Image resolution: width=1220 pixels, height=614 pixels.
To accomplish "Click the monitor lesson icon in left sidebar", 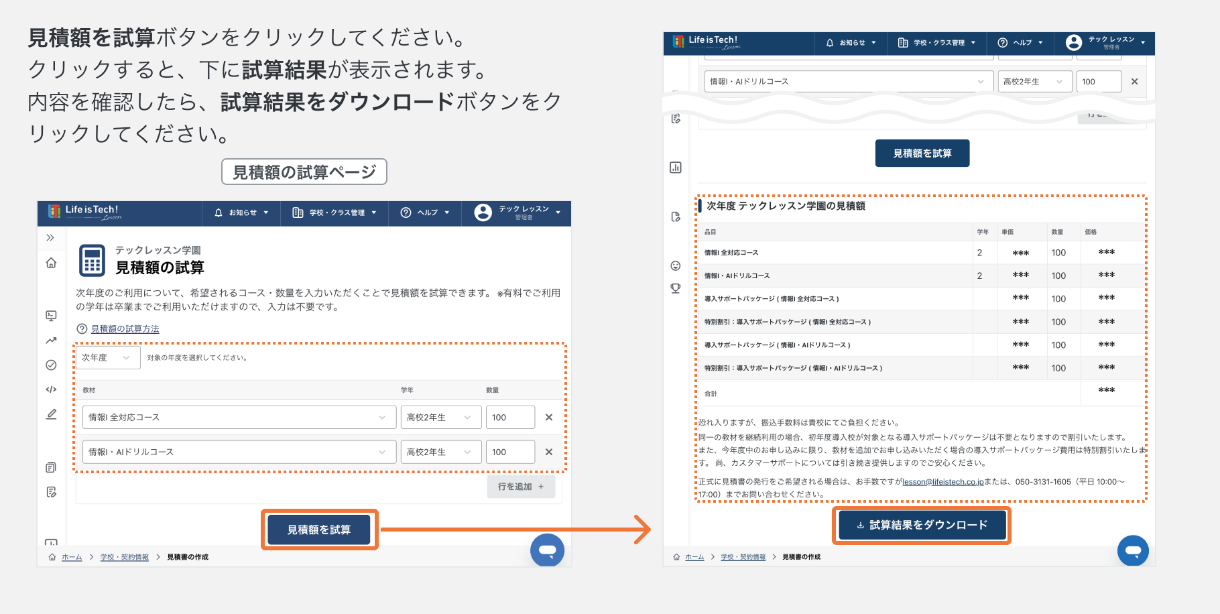I will (x=51, y=315).
